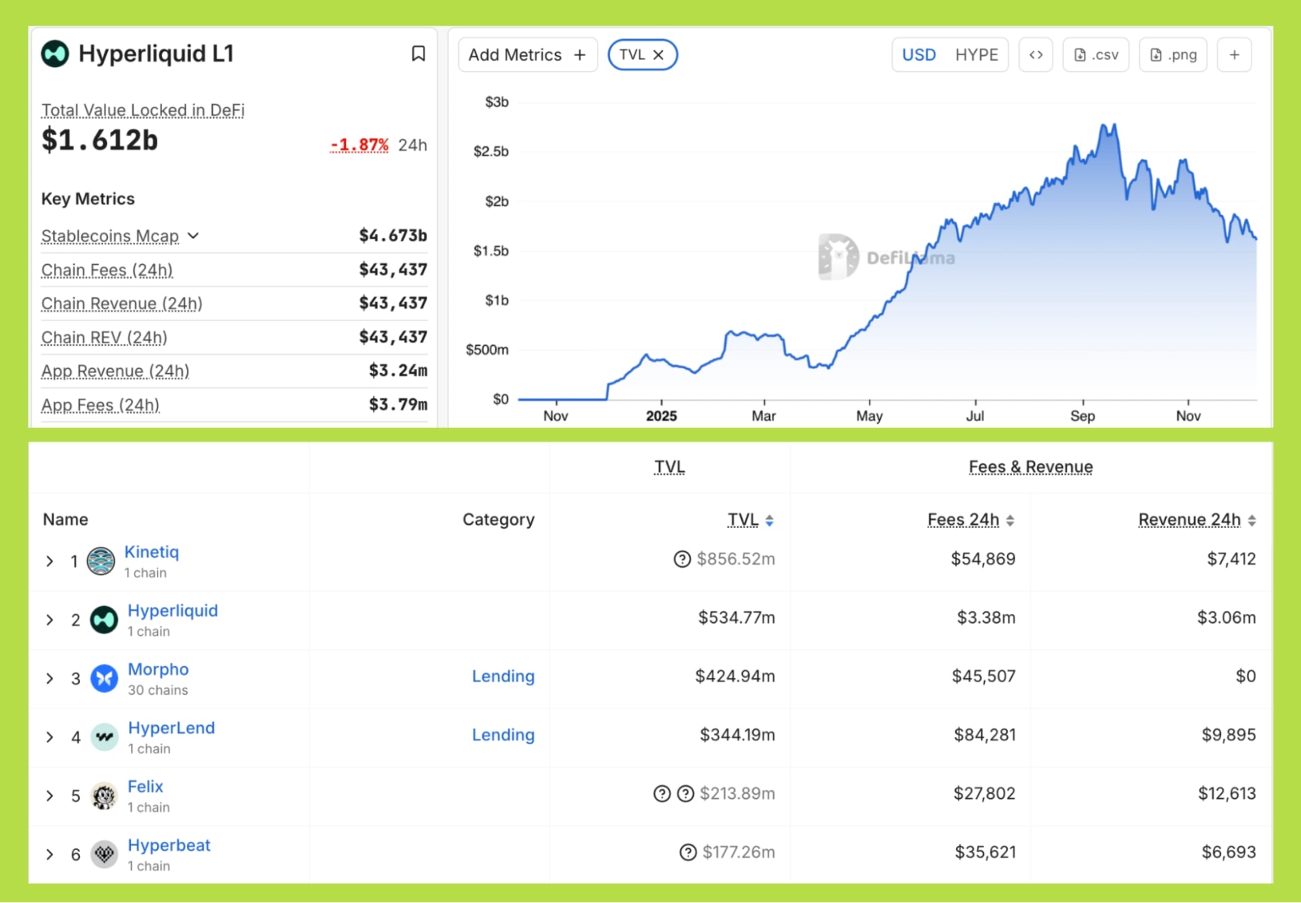Select USD chart denomination
1301x903 pixels.
tap(918, 55)
